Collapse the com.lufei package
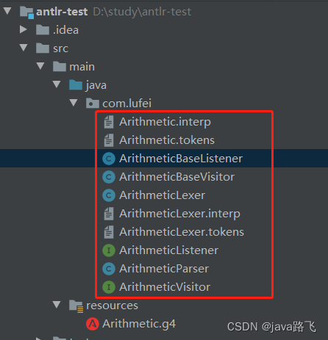Viewport: 328px width, 340px height. (74, 103)
